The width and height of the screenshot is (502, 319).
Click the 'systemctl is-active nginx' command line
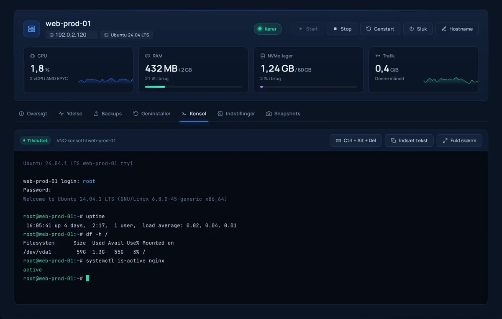click(x=125, y=261)
